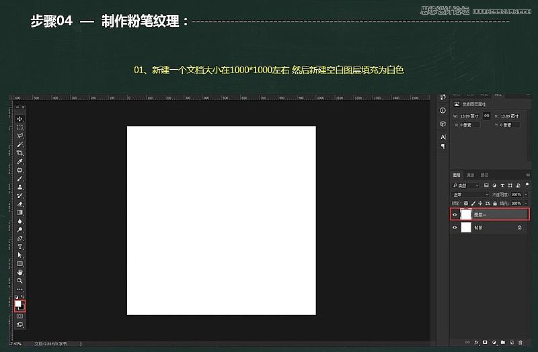Screen dimensions: 538x352
Task: Click the fx layer style icon
Action: [x=476, y=342]
